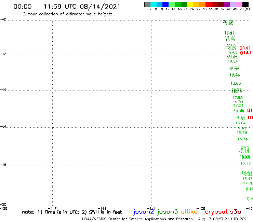Click the wave height value 19.53
Image resolution: width=253 pixels, height=222 pixels.
click(232, 53)
